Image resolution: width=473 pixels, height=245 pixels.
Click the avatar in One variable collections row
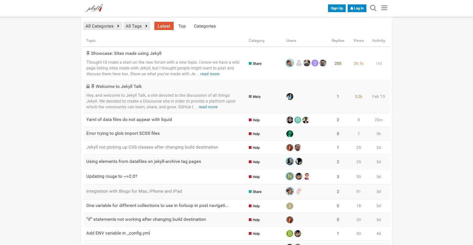[x=290, y=206]
